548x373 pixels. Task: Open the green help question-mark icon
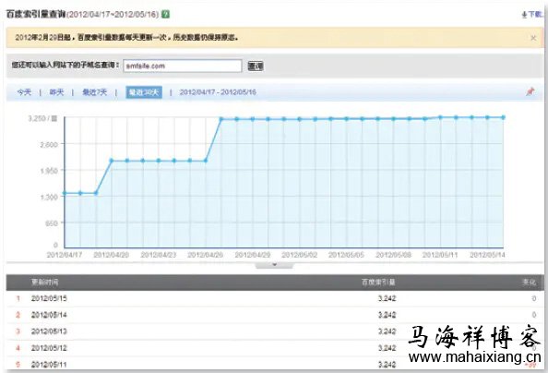[x=166, y=15]
